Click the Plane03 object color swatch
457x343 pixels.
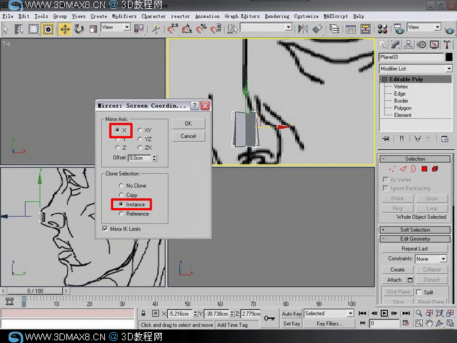[449, 57]
